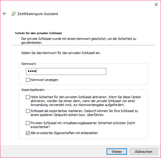Enable the Kennwort anzeigen checkbox
The height and width of the screenshot is (158, 161).
click(28, 80)
